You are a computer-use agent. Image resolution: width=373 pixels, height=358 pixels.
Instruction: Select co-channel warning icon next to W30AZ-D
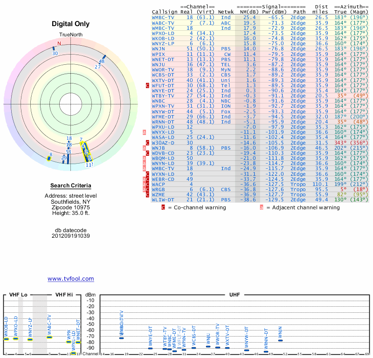click(148, 143)
